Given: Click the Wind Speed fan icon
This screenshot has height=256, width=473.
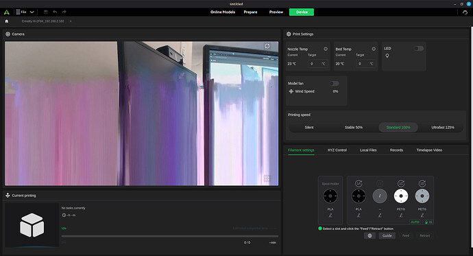Looking at the screenshot, I should [x=291, y=91].
